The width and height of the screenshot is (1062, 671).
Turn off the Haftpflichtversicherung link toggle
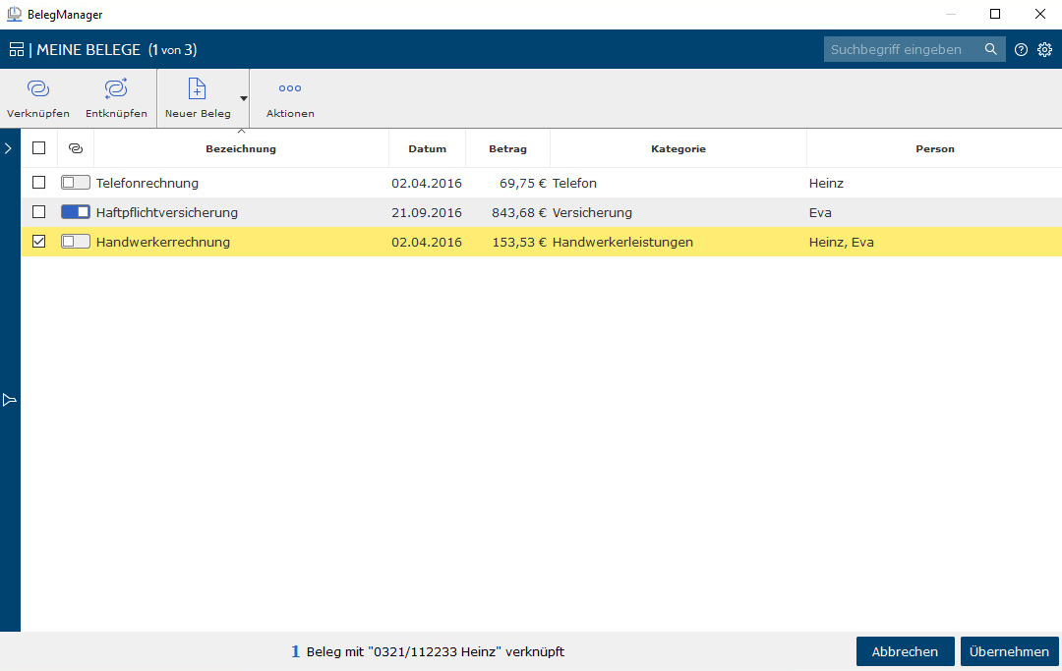tap(76, 212)
